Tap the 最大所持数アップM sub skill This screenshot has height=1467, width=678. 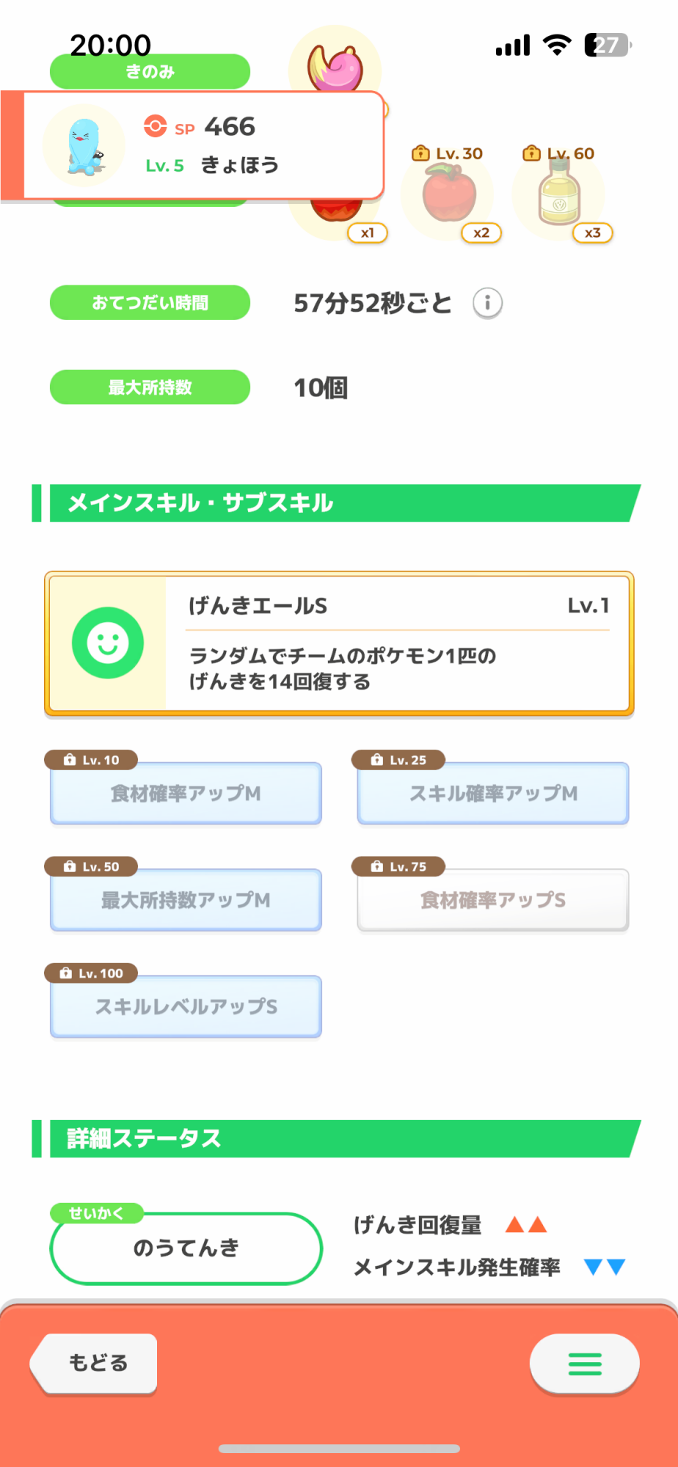point(186,900)
